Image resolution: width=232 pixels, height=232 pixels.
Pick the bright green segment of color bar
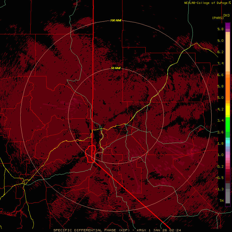[228, 125]
